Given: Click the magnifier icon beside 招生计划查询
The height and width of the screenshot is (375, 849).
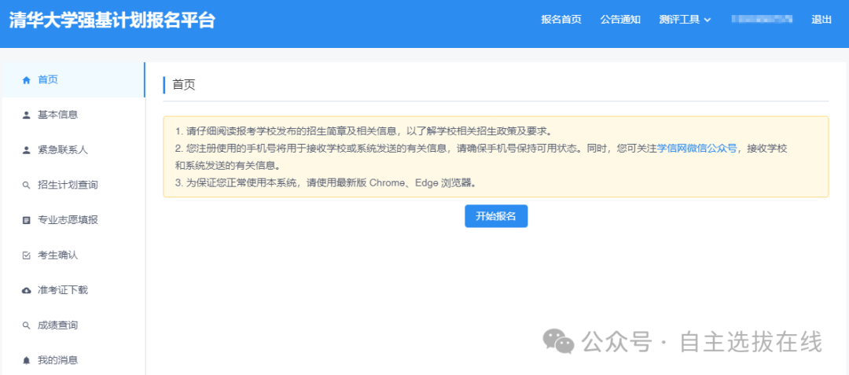Looking at the screenshot, I should (x=26, y=186).
